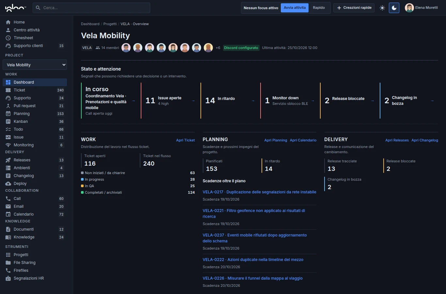Click the Ambienti server icon

(8, 168)
